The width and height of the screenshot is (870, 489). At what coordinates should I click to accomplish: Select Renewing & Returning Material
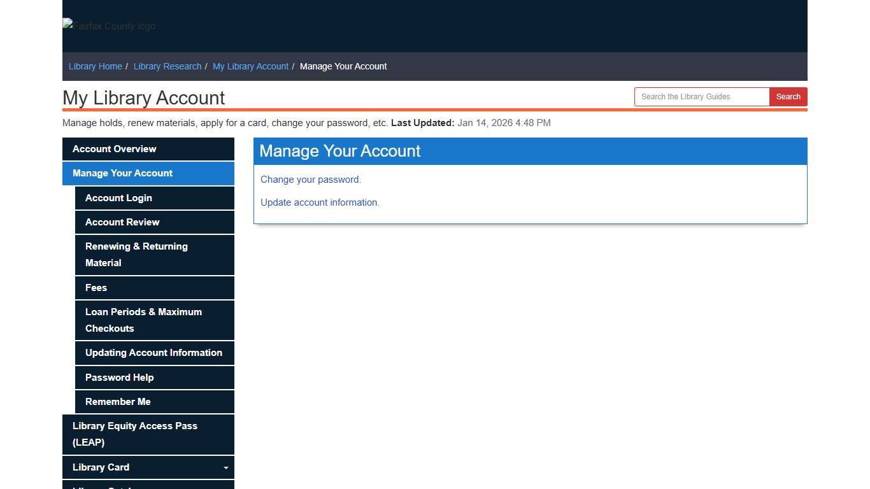pyautogui.click(x=136, y=254)
